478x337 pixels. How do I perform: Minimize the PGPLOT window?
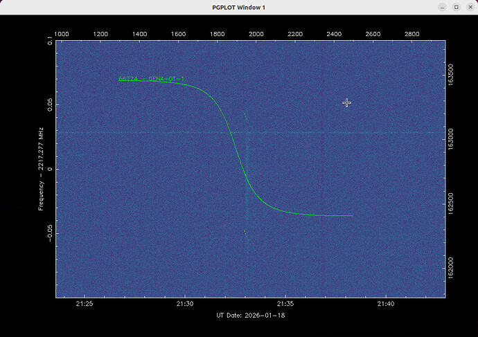pos(443,7)
